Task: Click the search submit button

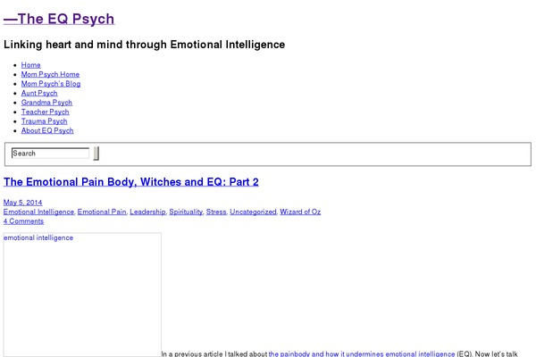Action: point(96,153)
